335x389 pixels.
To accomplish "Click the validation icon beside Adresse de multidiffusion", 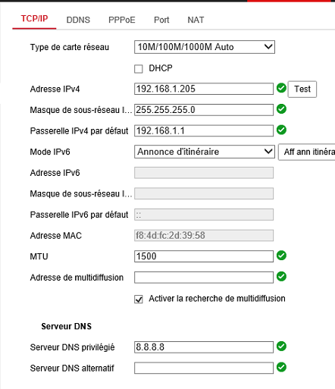I will pyautogui.click(x=281, y=276).
